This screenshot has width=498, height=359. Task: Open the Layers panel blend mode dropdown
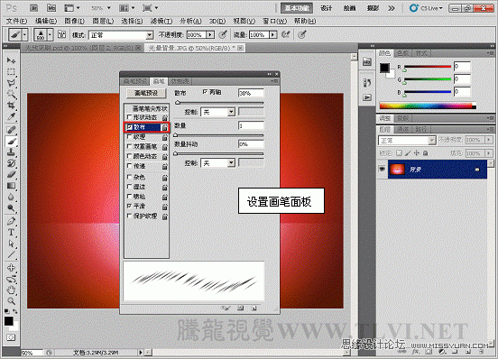407,141
